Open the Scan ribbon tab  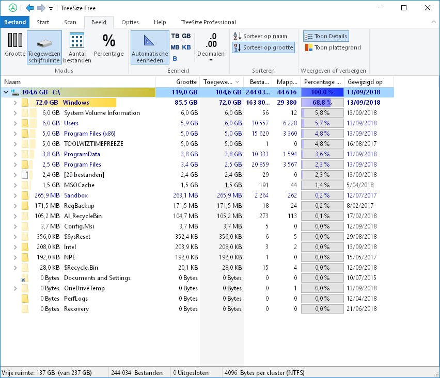coord(70,22)
